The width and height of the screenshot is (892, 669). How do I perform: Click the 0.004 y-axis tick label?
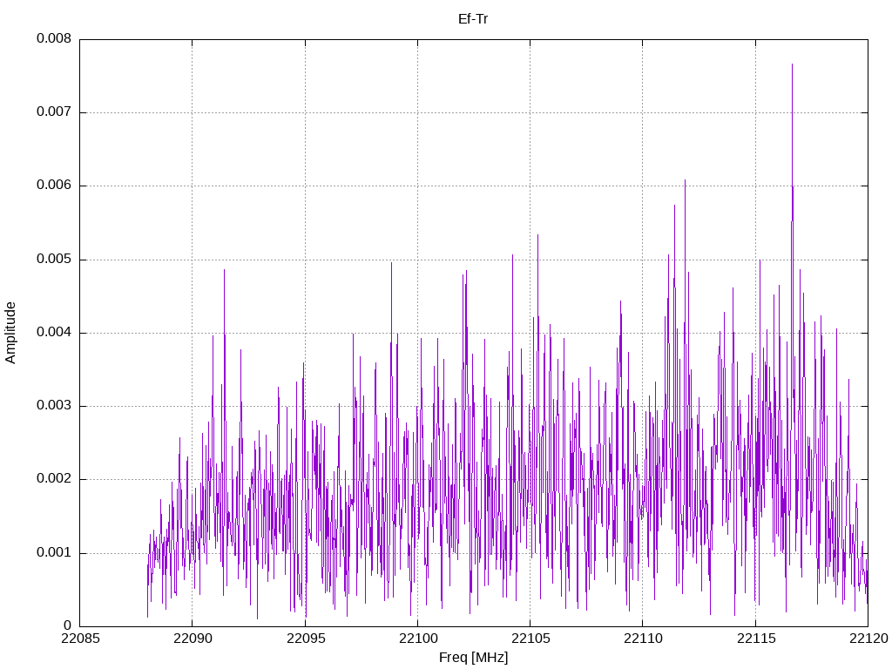tap(54, 332)
